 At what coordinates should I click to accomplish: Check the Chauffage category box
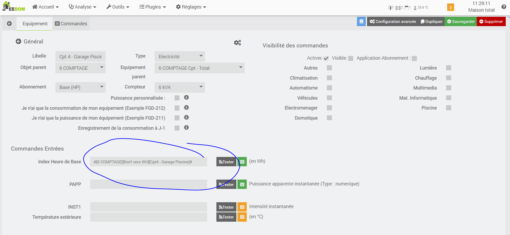tap(449, 78)
